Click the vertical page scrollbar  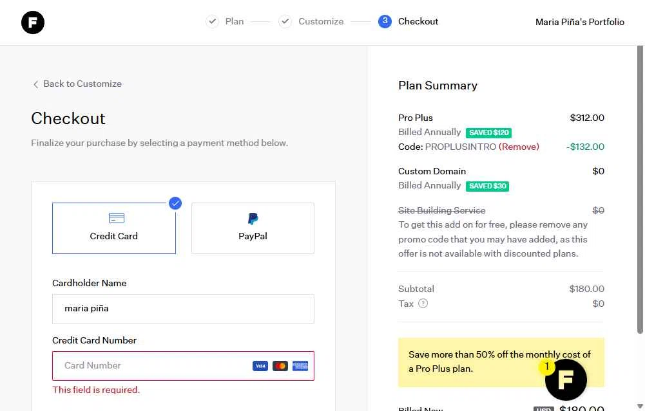640,189
